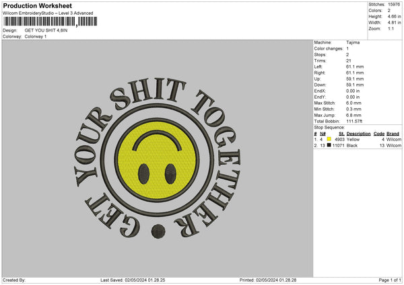The width and height of the screenshot is (404, 285).
Task: Click the Height value '4.66 in'
Action: (394, 16)
